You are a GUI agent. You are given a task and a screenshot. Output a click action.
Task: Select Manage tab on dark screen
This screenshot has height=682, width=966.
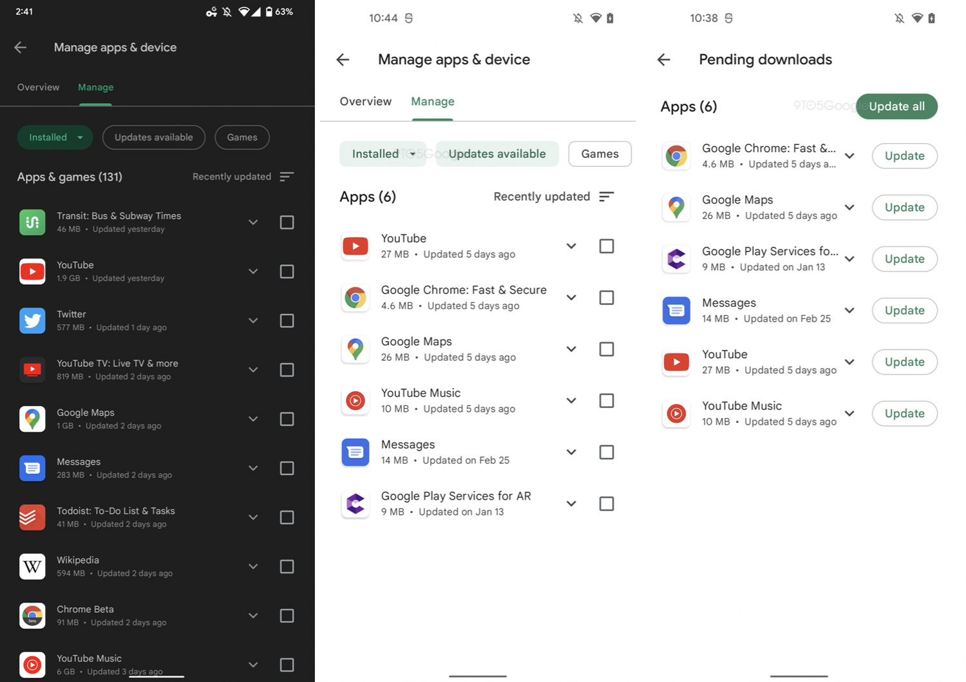[96, 88]
